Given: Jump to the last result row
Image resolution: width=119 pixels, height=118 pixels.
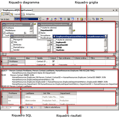Looking at the screenshot, I should (x=31, y=107).
